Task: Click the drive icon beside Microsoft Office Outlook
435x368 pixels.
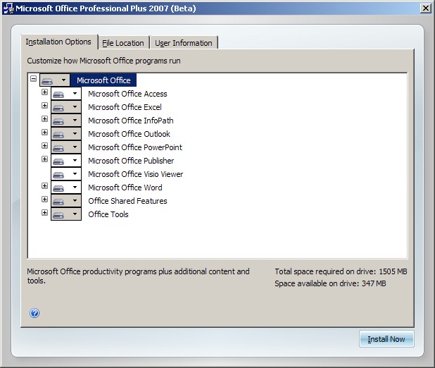Action: click(59, 134)
